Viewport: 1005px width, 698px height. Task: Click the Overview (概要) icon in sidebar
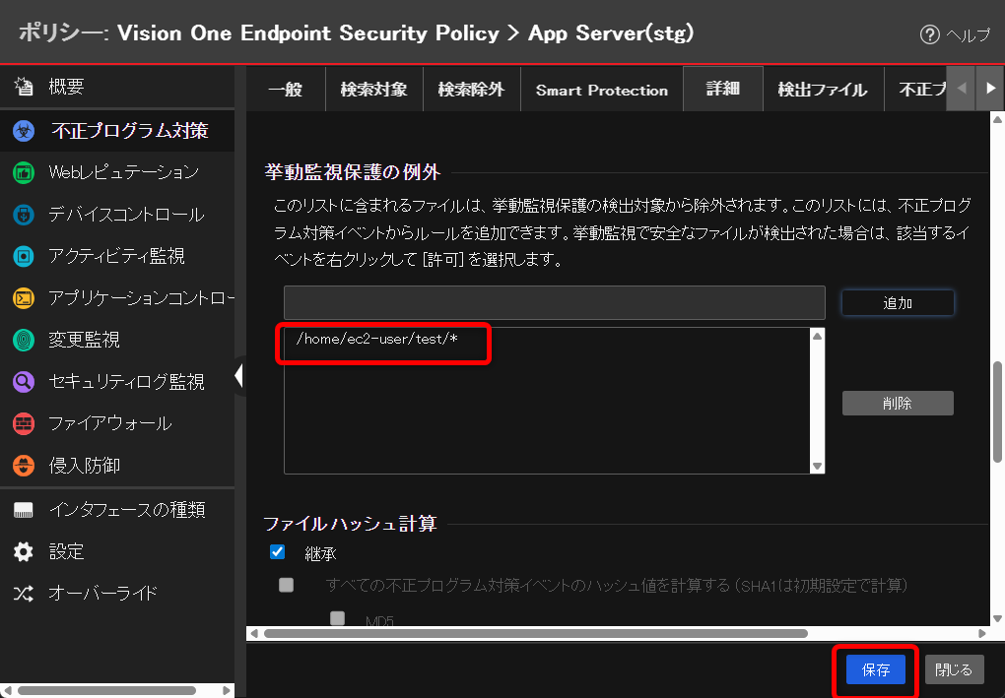click(x=24, y=86)
